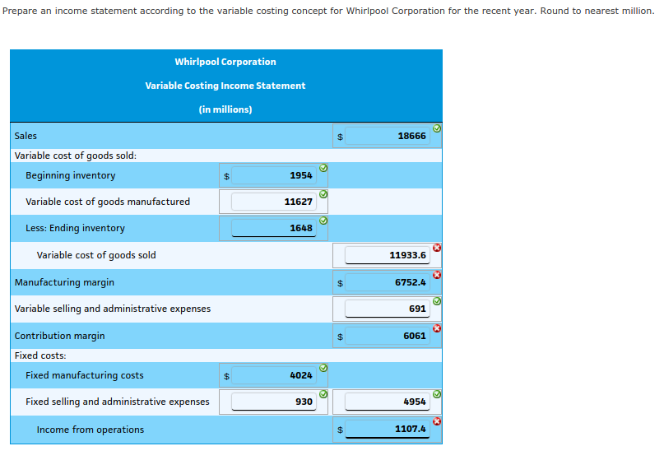Select the Beginning inventory input showing 1954
Image resolution: width=664 pixels, height=460 pixels.
click(273, 175)
